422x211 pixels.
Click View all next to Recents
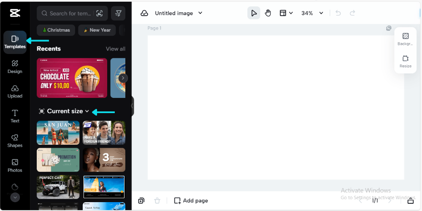[116, 49]
